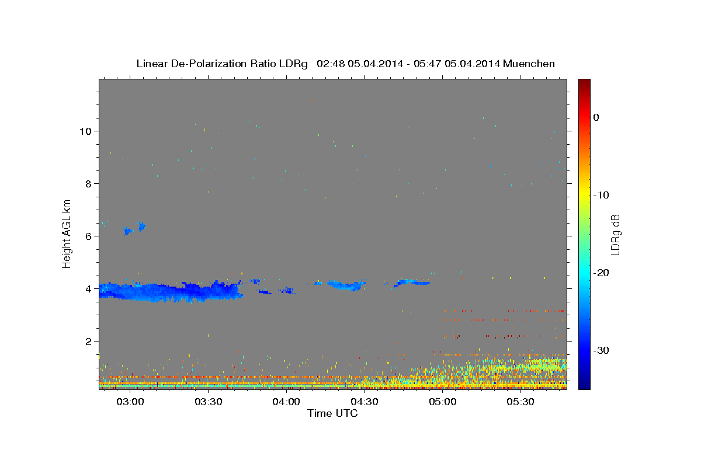Click the thin blue cloud streak near 04:50
The image size is (701, 467).
pos(412,283)
